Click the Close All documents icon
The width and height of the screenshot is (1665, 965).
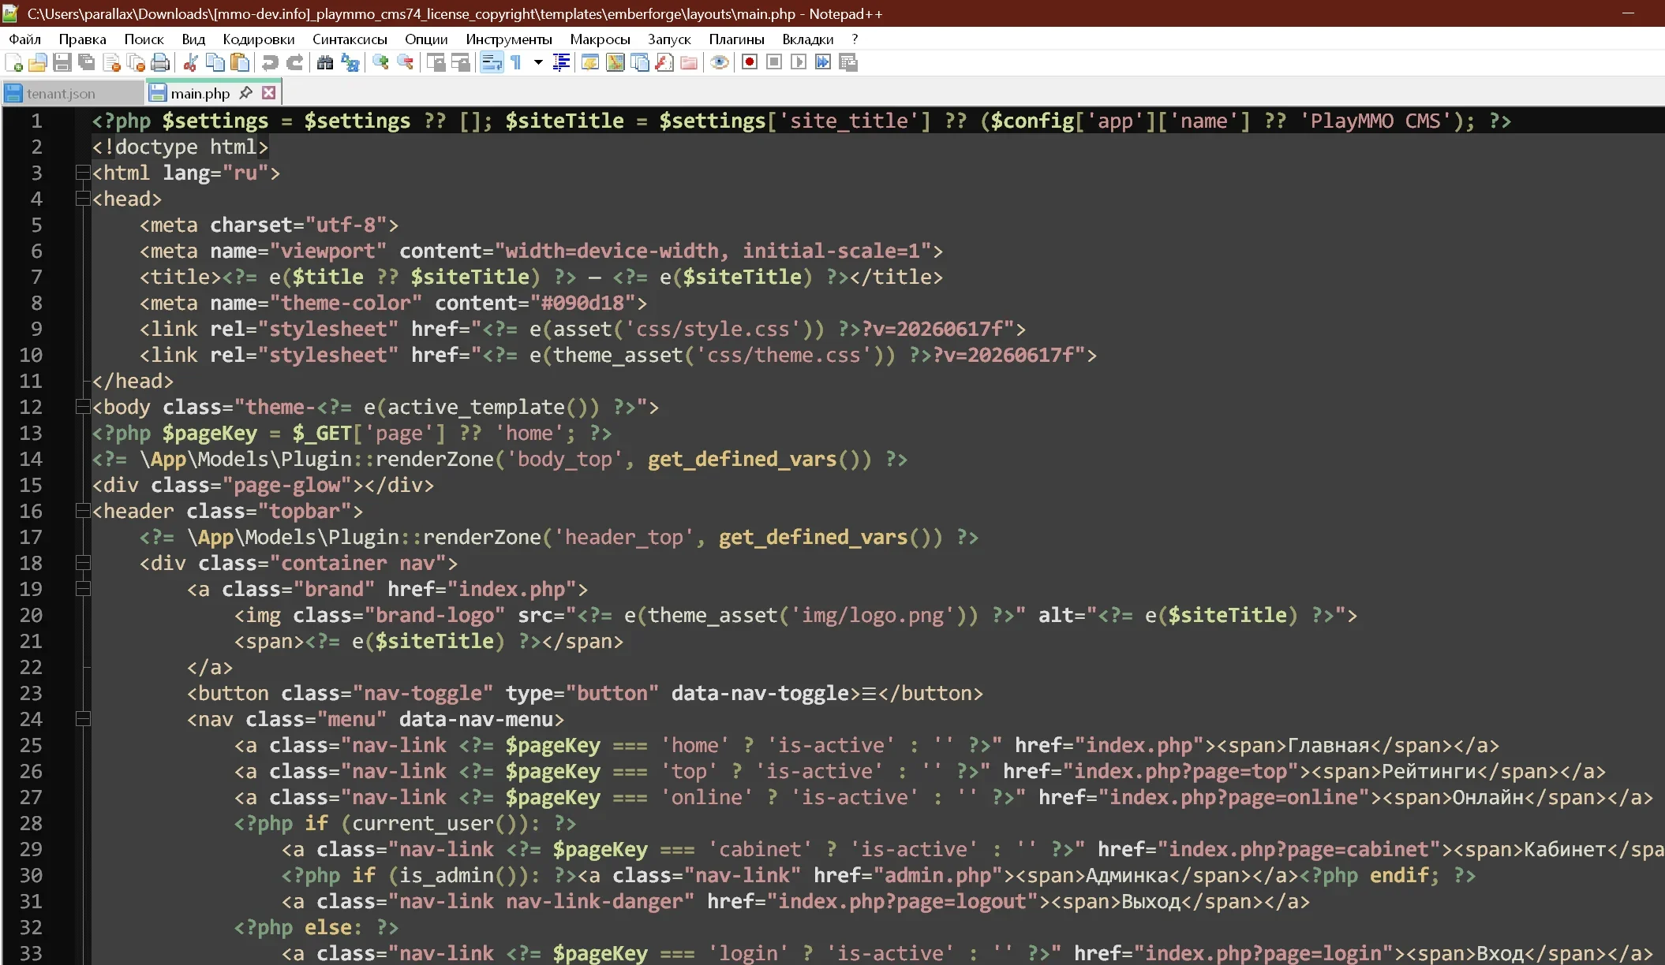(x=136, y=63)
